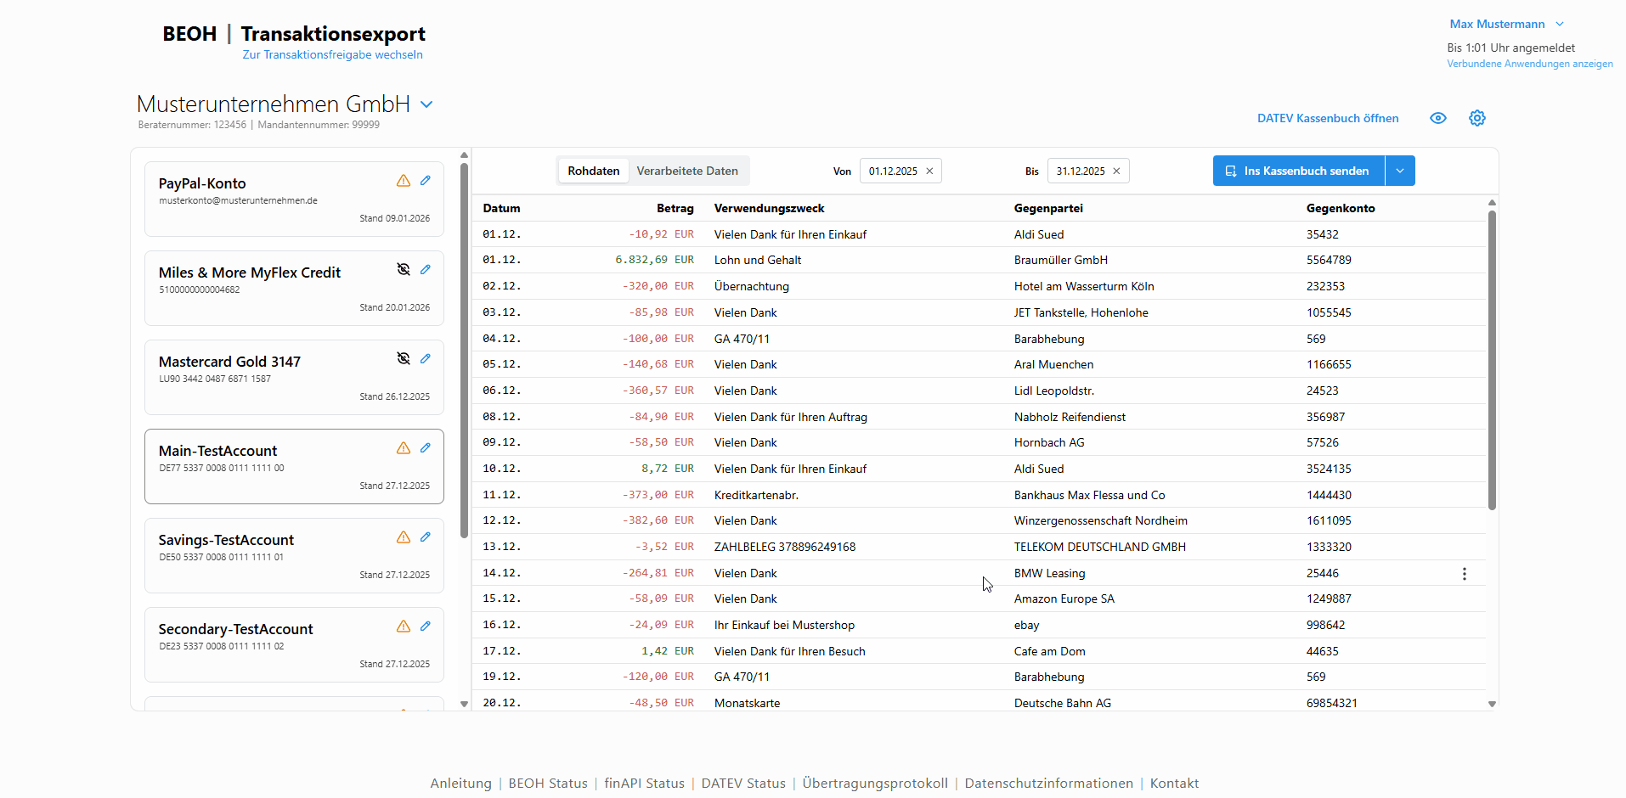1626x798 pixels.
Task: Toggle the hidden-eye icon on Mastercard Gold 3147
Action: [x=404, y=358]
